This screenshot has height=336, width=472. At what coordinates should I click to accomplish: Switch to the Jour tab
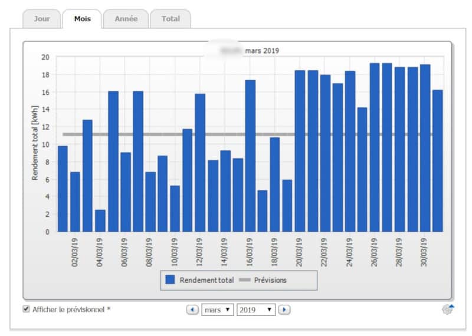tap(42, 19)
